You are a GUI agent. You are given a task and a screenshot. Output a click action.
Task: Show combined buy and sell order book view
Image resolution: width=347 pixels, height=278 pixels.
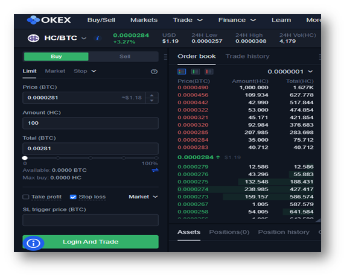pyautogui.click(x=182, y=71)
